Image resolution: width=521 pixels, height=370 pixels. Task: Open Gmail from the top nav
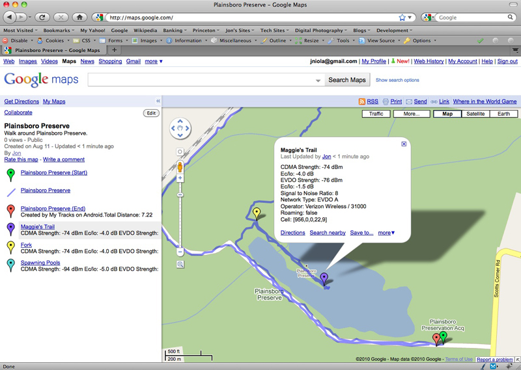coord(134,61)
